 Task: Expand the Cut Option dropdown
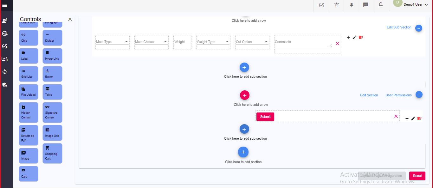(x=252, y=42)
